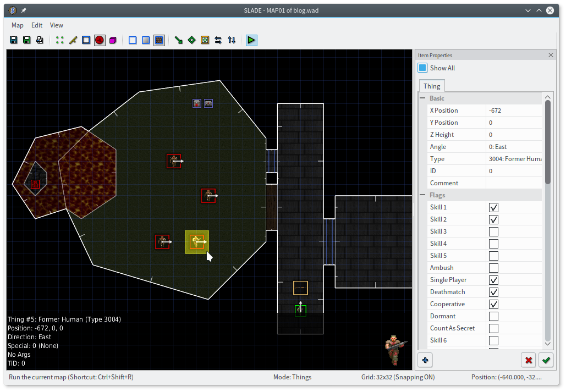This screenshot has width=566, height=392.
Task: Click the green diamond toolbar icon
Action: pyautogui.click(x=191, y=40)
